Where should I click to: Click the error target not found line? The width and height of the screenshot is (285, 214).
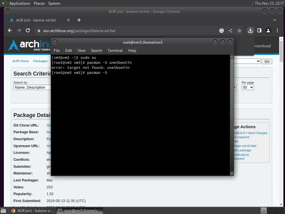90,68
